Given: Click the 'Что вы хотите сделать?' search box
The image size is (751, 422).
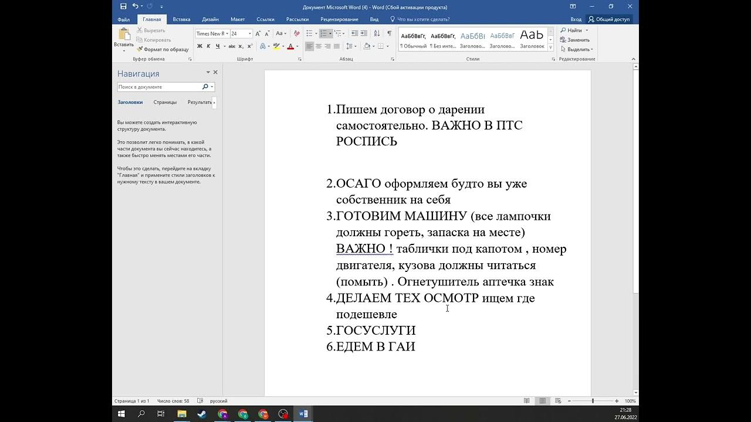Looking at the screenshot, I should coord(423,19).
